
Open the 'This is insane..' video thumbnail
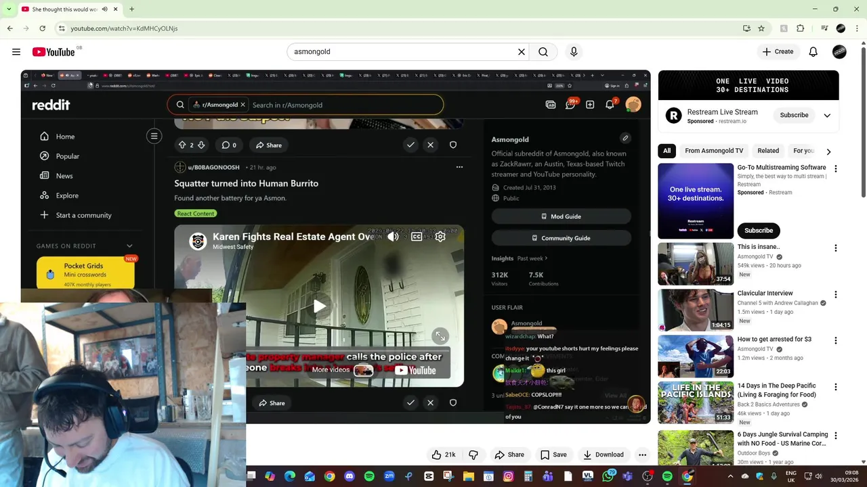click(696, 264)
